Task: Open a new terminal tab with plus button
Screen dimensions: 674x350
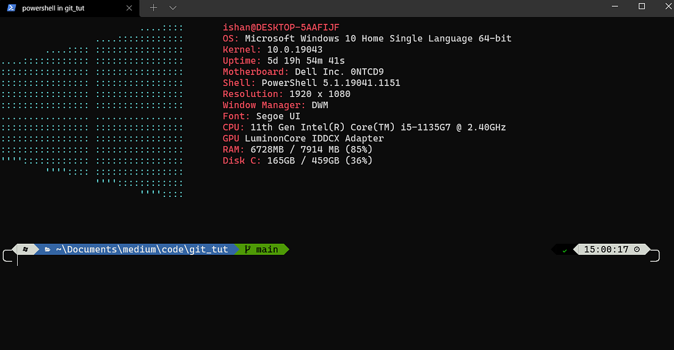Action: 153,8
